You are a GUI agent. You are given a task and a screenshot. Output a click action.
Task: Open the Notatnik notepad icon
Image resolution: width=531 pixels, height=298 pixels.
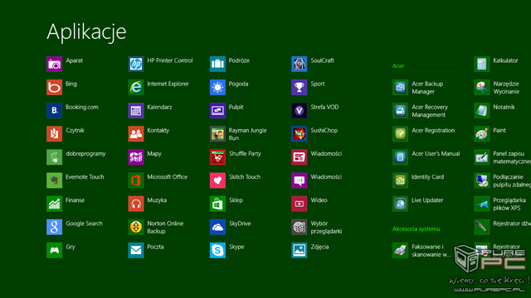pos(482,110)
